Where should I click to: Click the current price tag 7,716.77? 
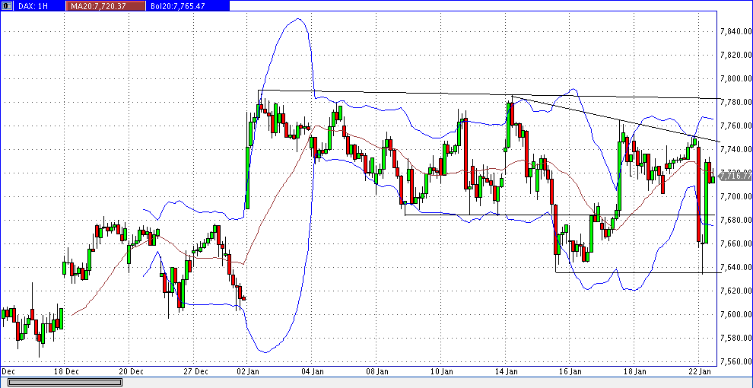736,177
